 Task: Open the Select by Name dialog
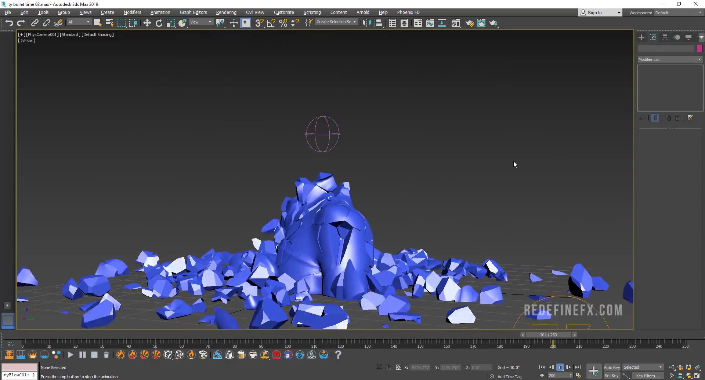109,23
